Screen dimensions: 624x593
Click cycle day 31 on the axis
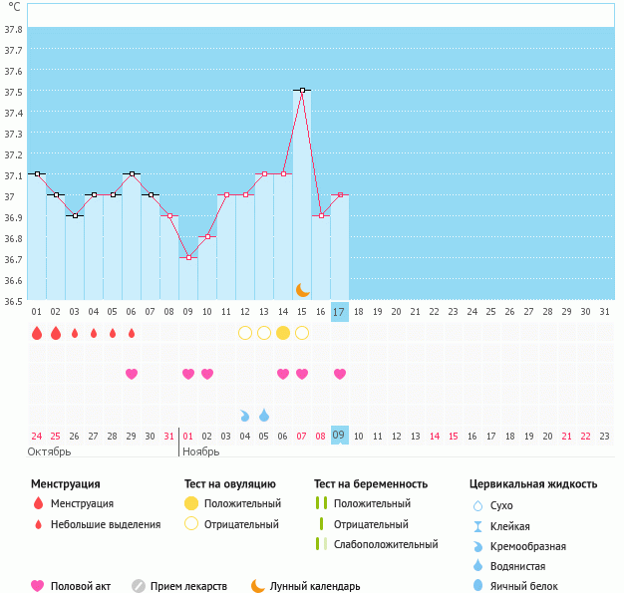coord(605,312)
